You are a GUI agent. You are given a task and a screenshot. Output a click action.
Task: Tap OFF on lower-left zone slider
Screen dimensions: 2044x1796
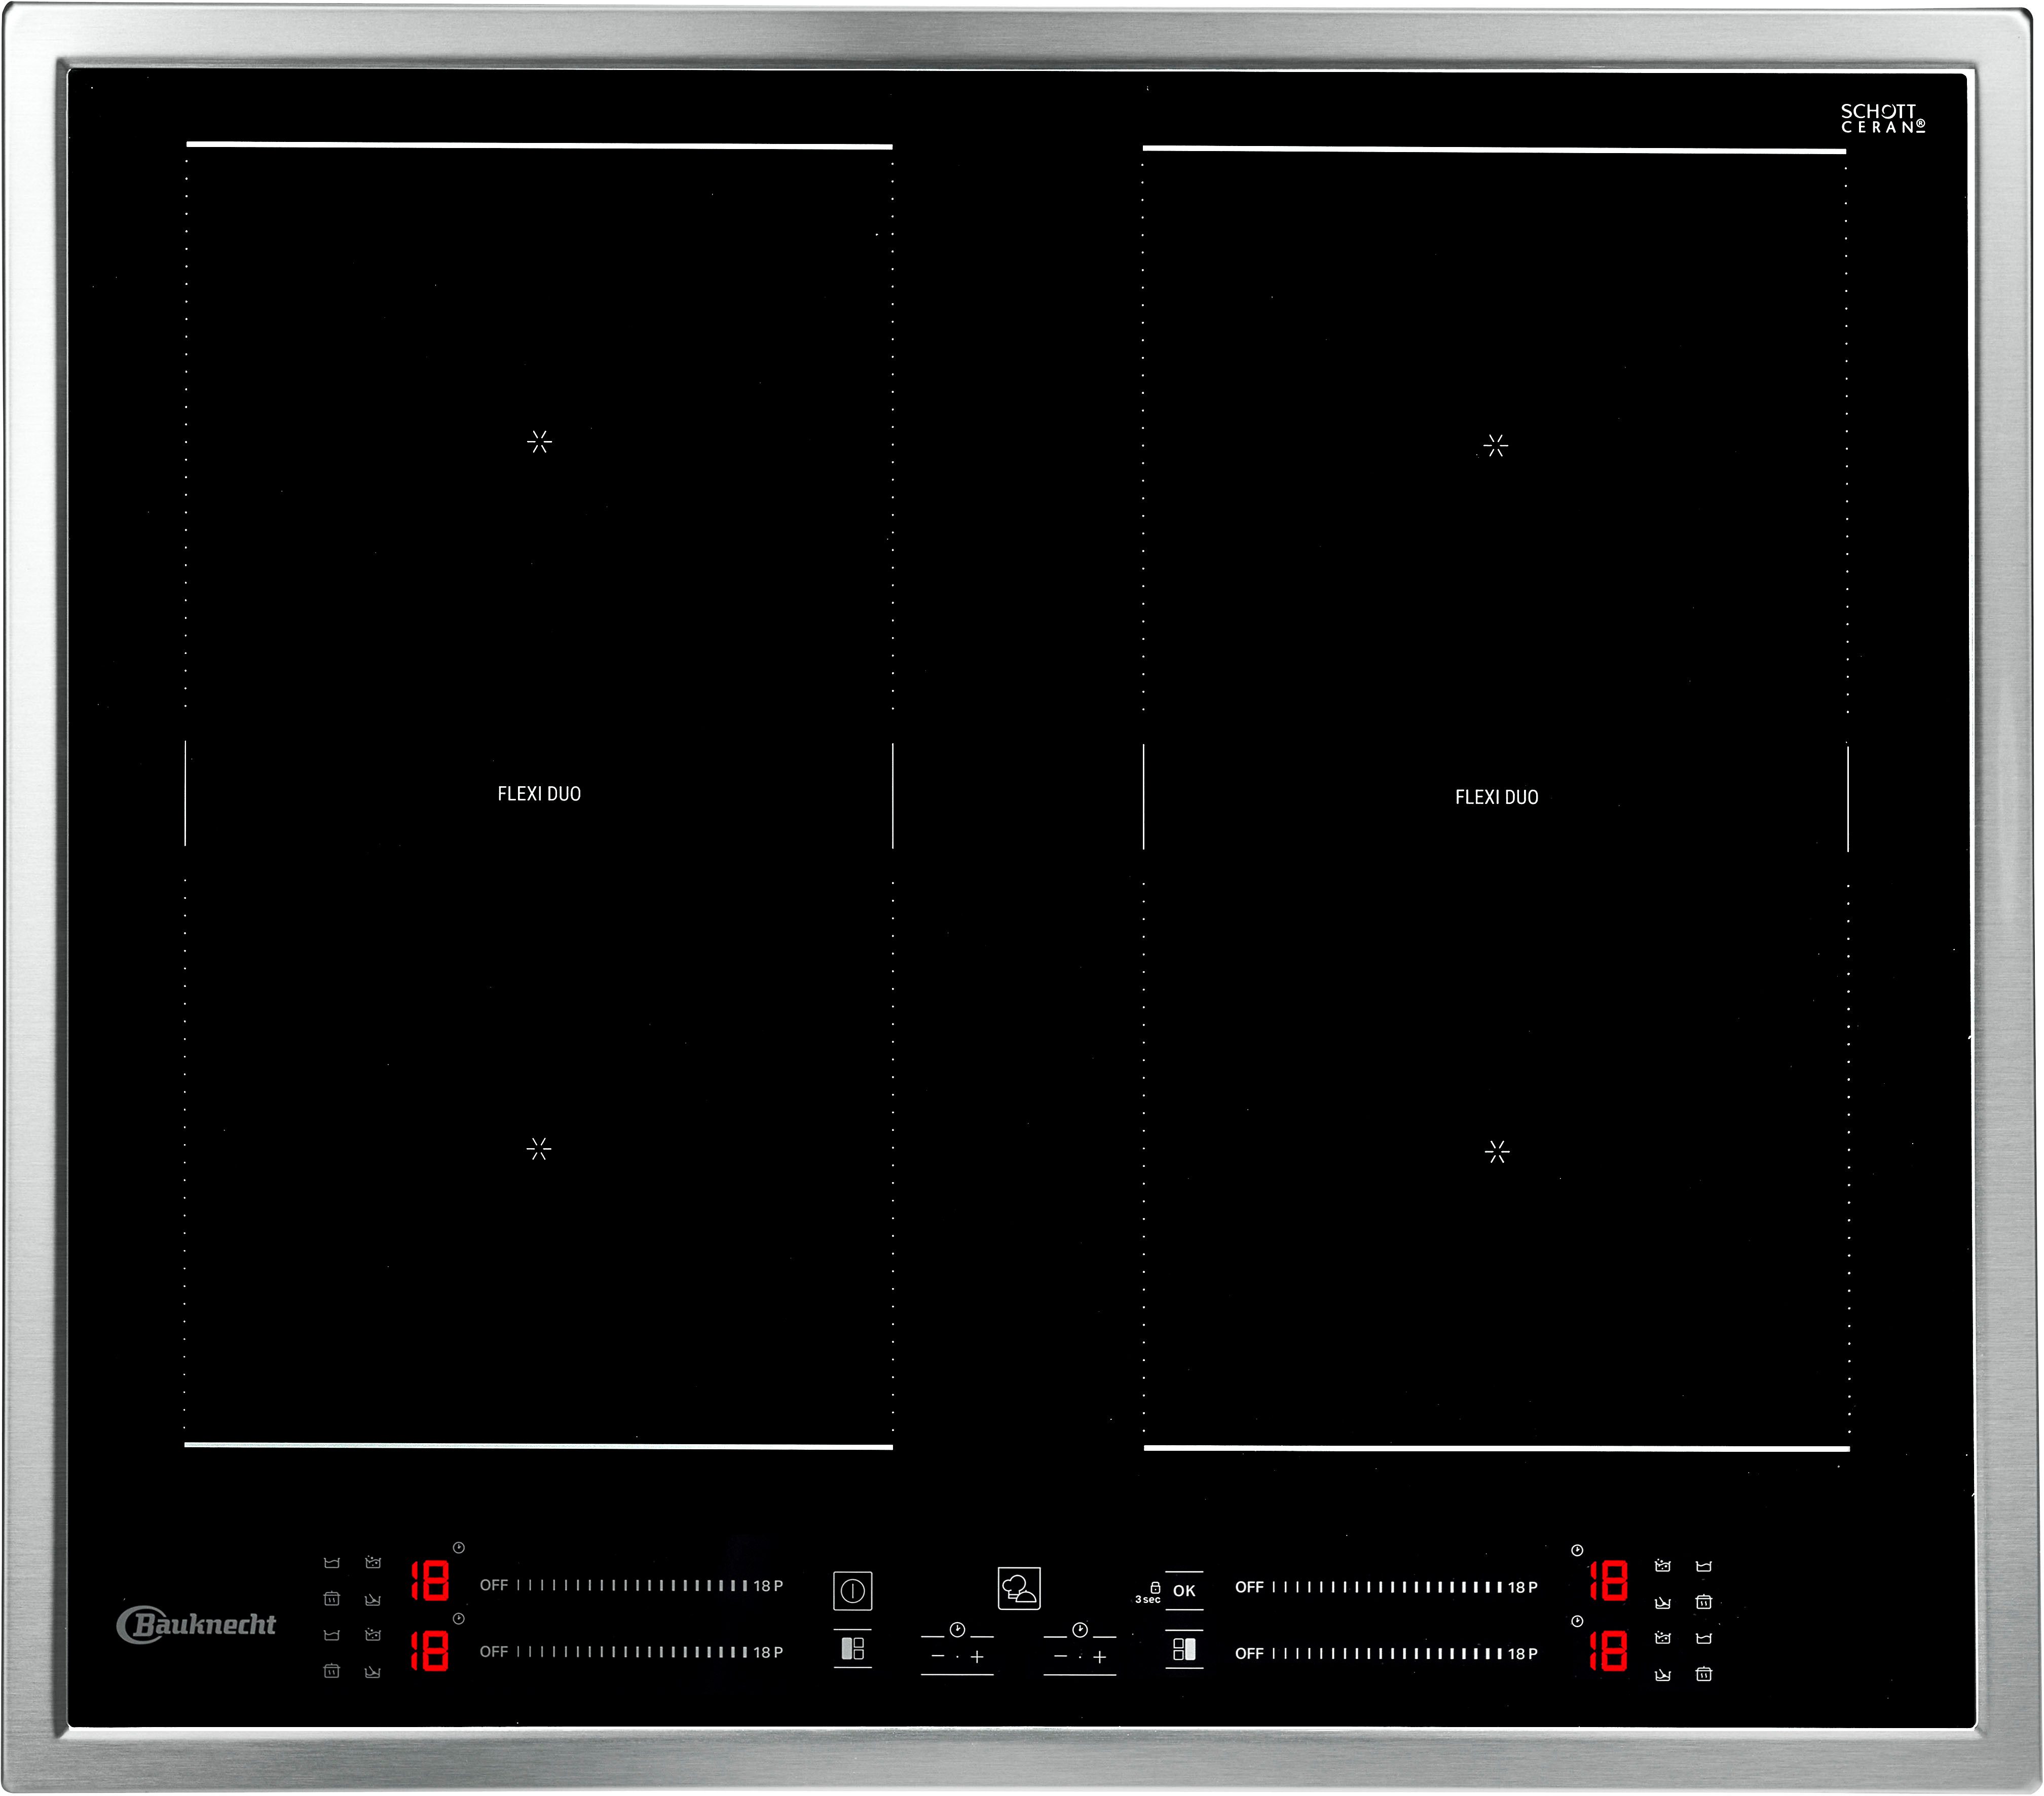(x=493, y=1652)
